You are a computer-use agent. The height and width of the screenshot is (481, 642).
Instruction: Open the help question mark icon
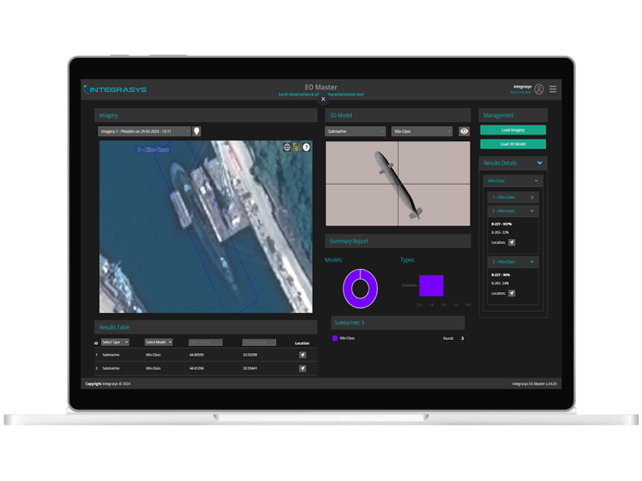point(306,147)
